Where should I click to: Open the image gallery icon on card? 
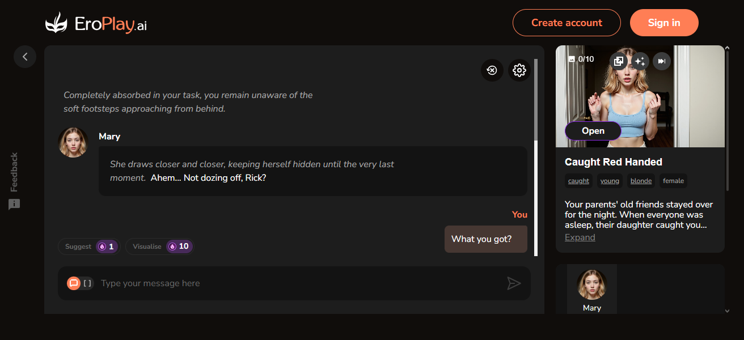point(619,61)
